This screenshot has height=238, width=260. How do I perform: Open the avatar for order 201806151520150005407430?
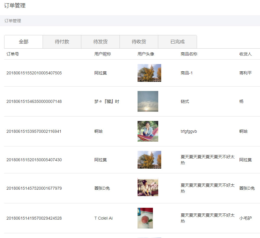click(x=149, y=160)
